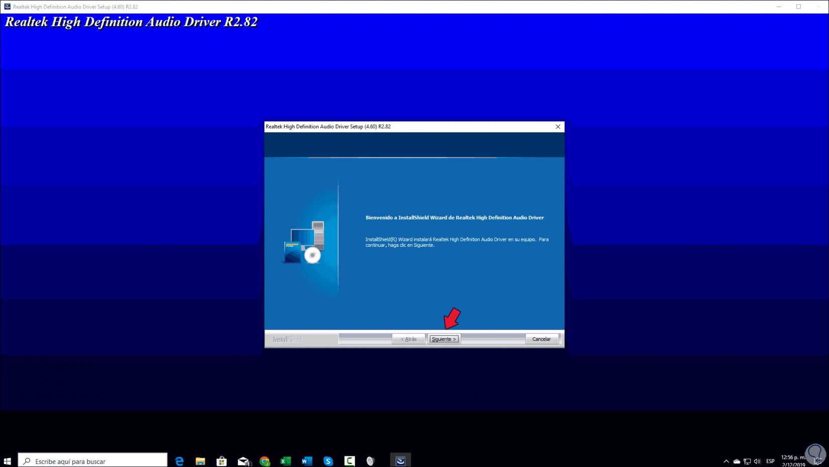The width and height of the screenshot is (829, 467).
Task: Click the taskbar search field
Action: (x=93, y=461)
